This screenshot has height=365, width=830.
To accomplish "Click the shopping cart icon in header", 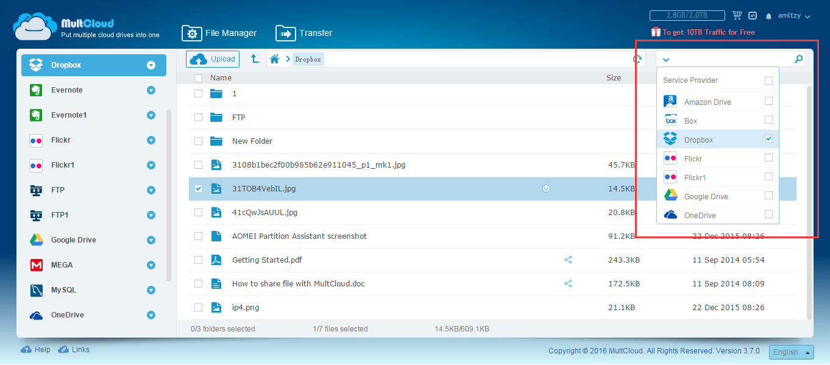I will pos(738,15).
